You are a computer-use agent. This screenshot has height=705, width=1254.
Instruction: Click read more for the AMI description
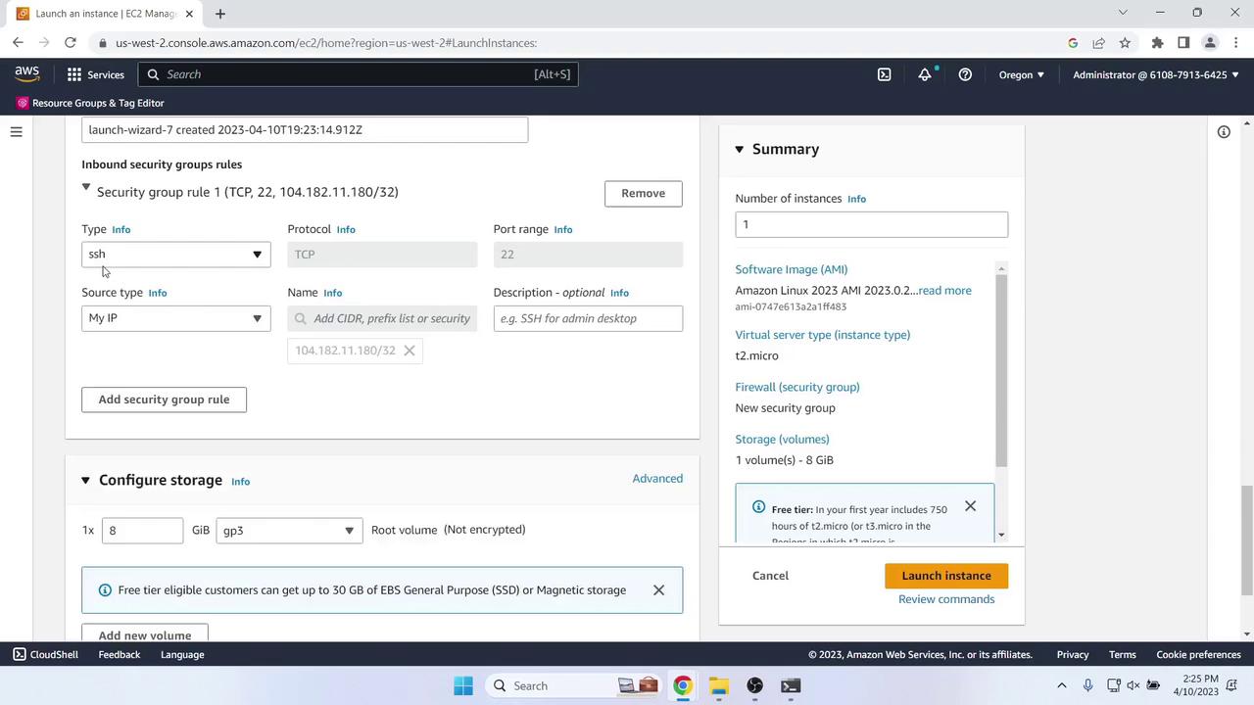(945, 291)
